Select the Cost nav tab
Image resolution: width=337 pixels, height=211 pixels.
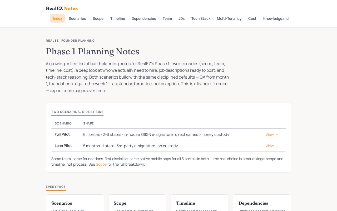252,18
